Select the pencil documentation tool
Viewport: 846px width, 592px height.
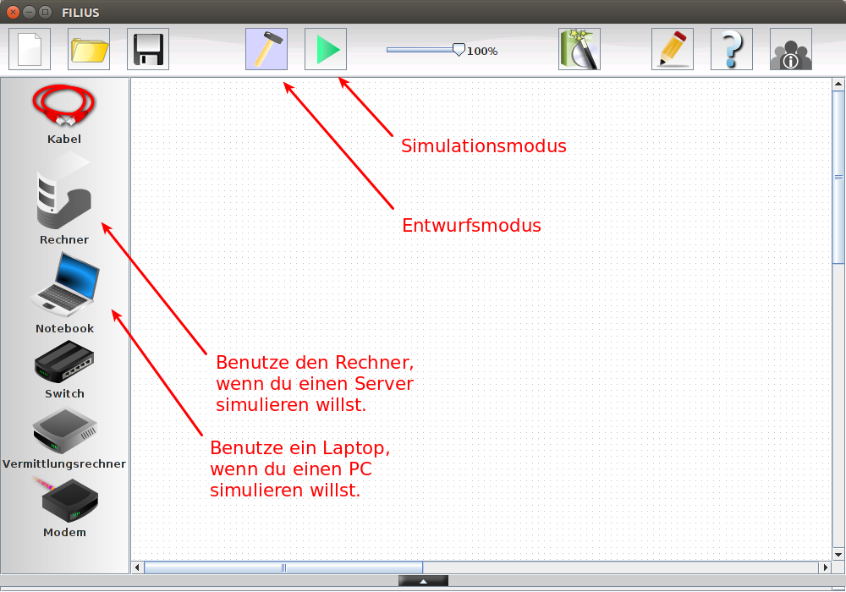673,49
